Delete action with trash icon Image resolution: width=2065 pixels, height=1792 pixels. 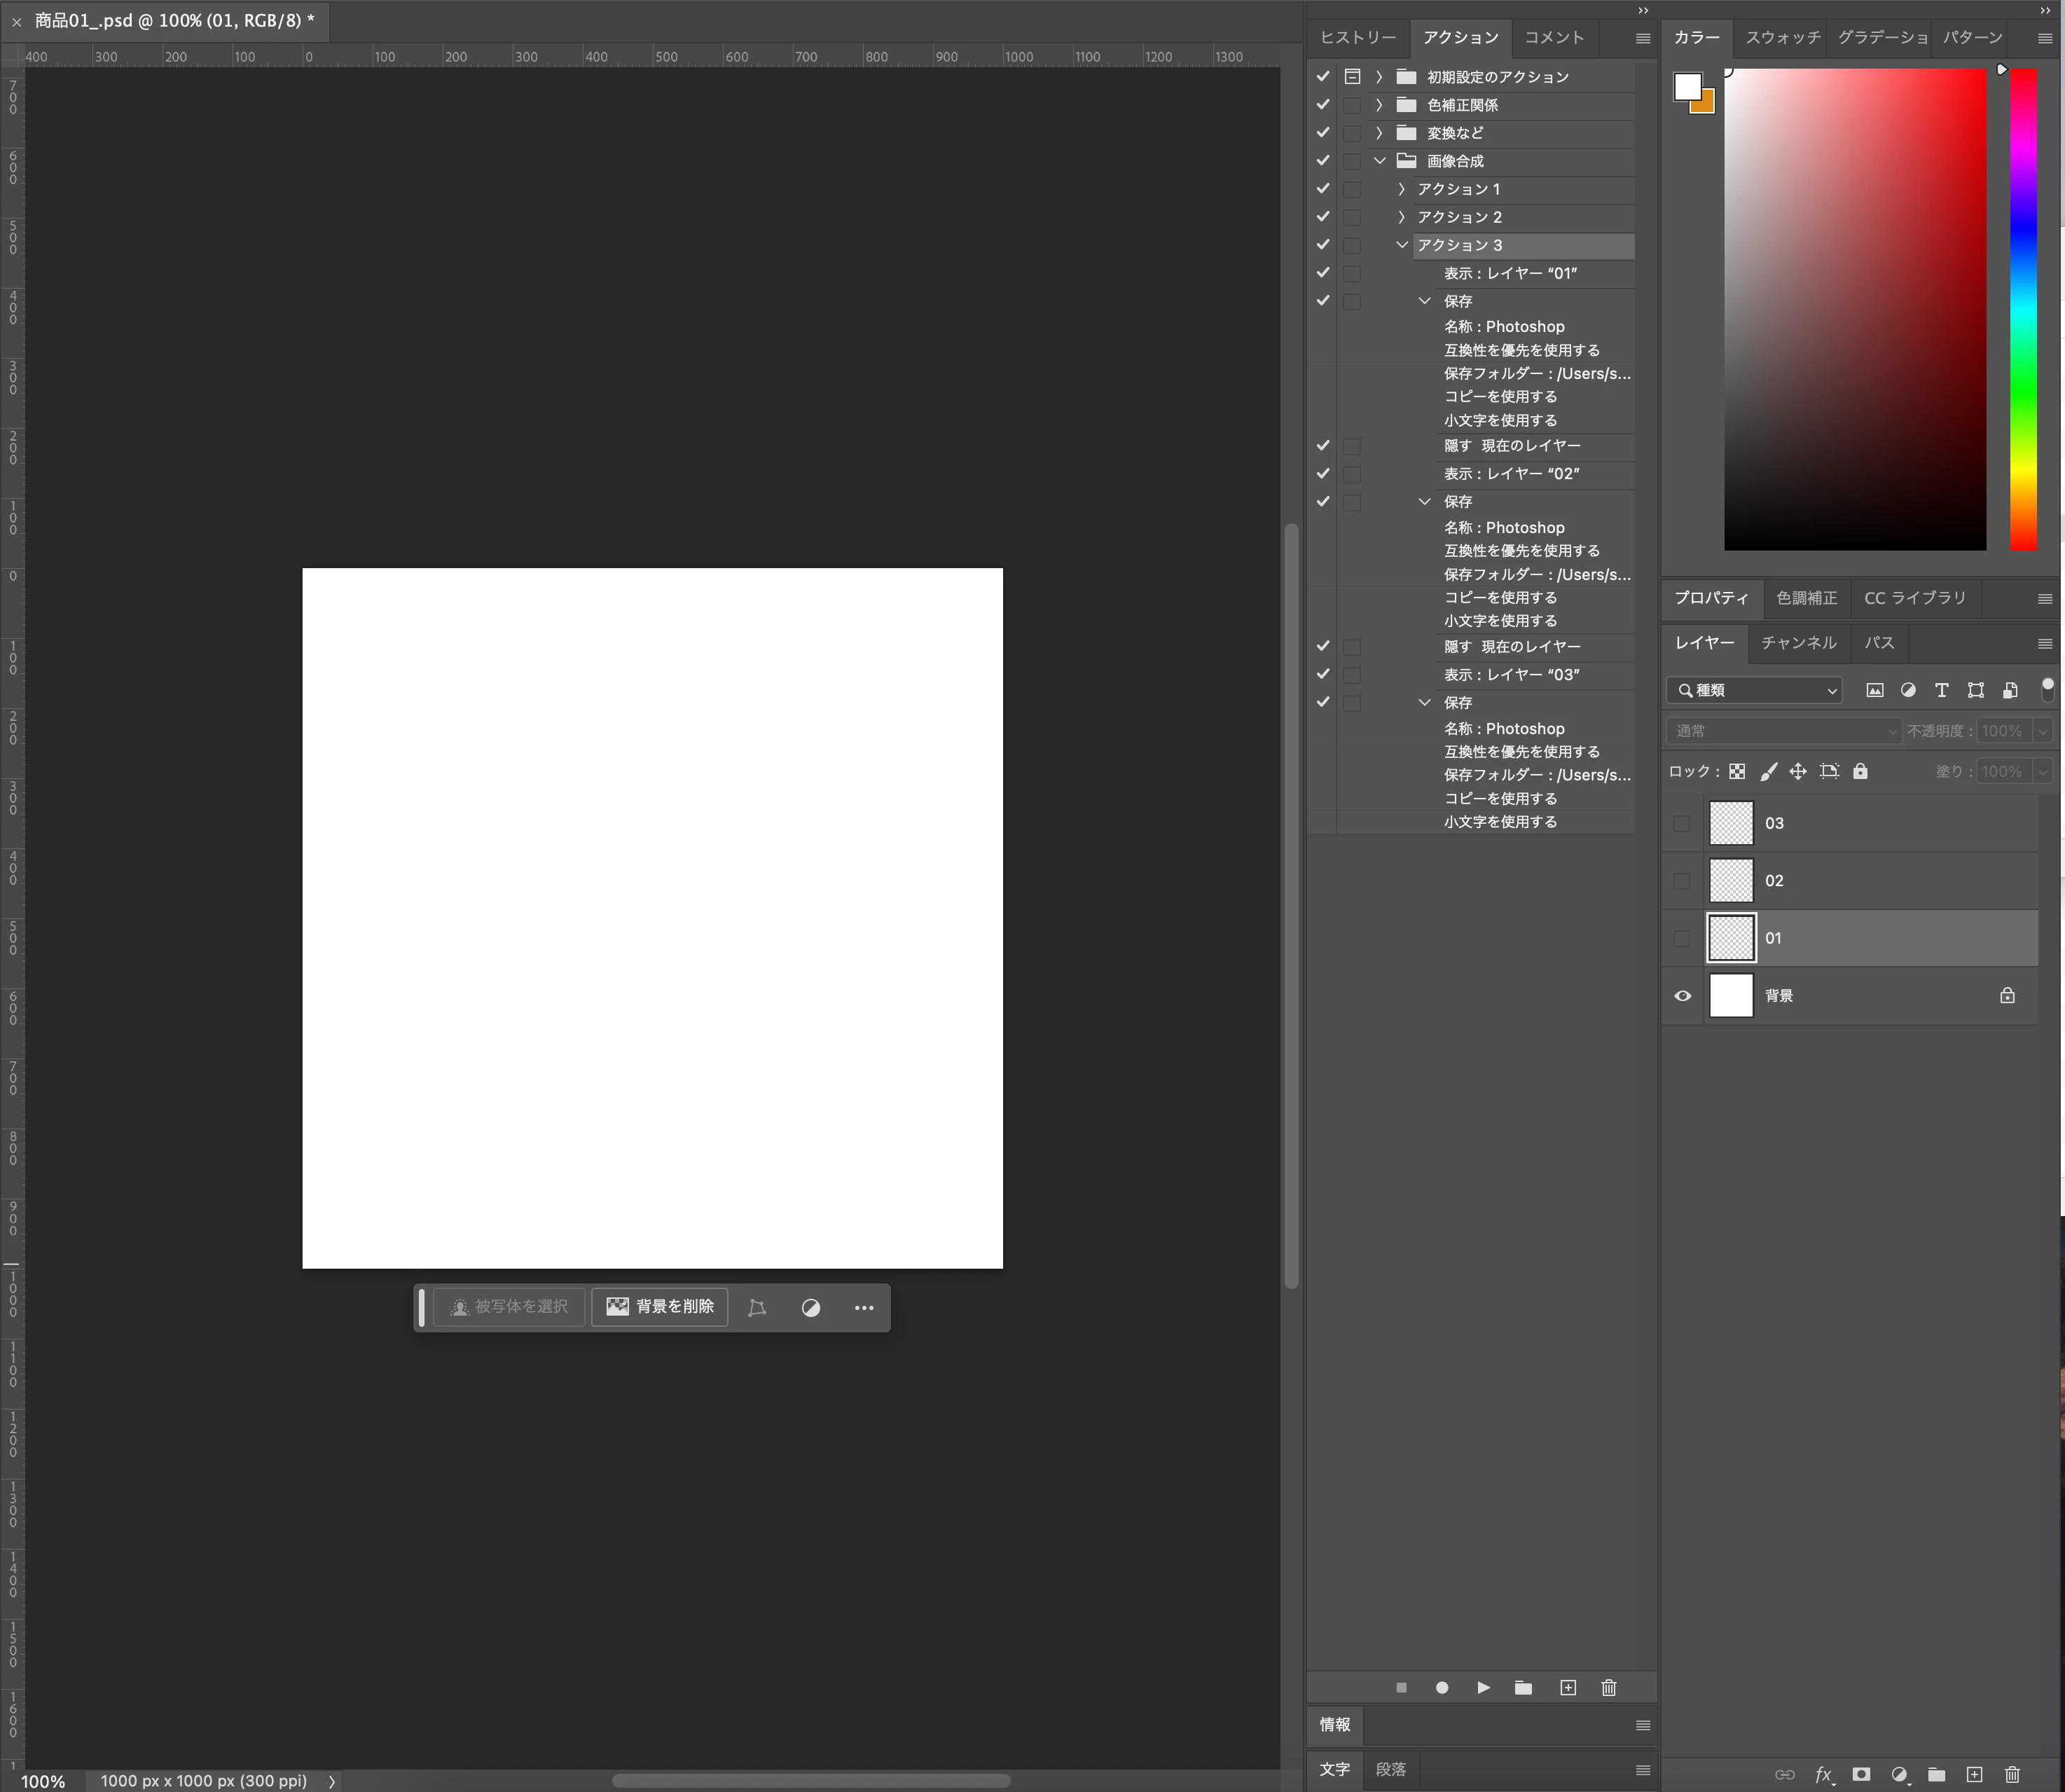point(1609,1688)
